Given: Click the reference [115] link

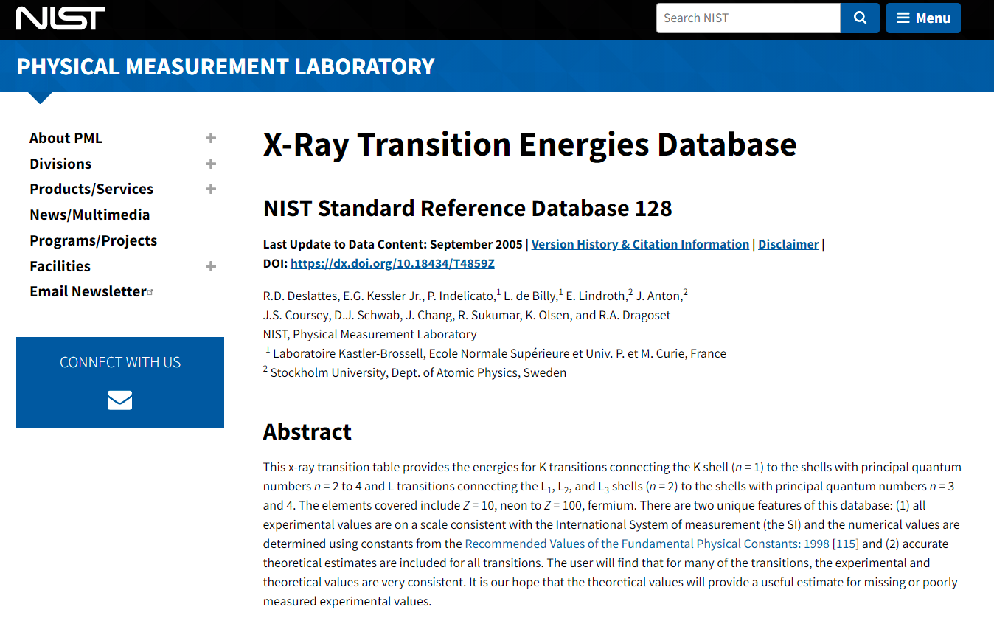Looking at the screenshot, I should 846,544.
